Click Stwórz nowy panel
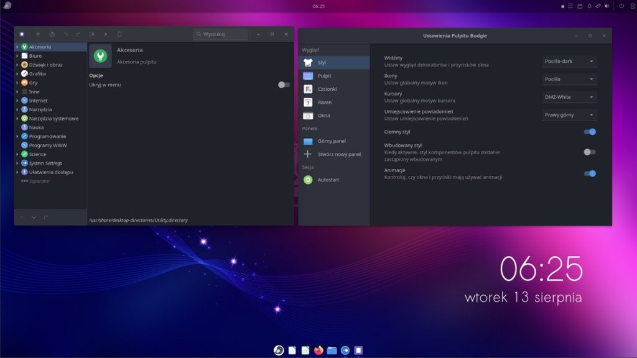The width and height of the screenshot is (637, 358). (x=339, y=154)
